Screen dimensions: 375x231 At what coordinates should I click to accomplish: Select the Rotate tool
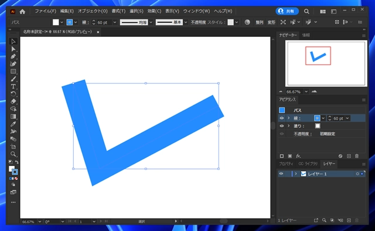click(x=13, y=94)
